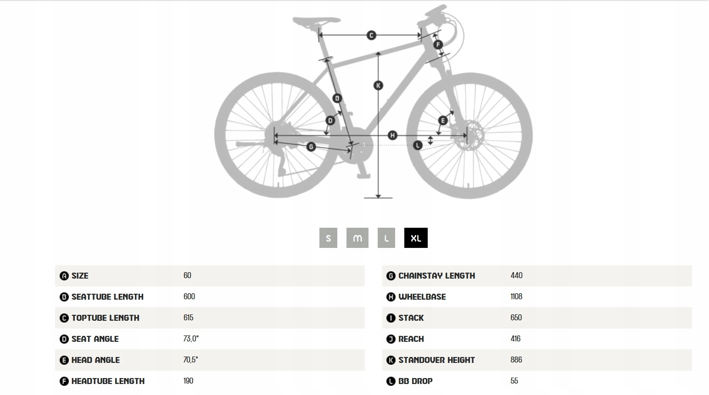Click the B seat tube marker on the diagram
Image resolution: width=709 pixels, height=395 pixels.
337,98
